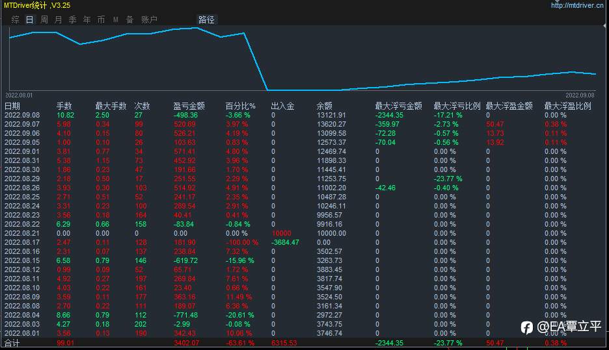Select the M tab
Screen dimensions: 609x350
tap(116, 19)
